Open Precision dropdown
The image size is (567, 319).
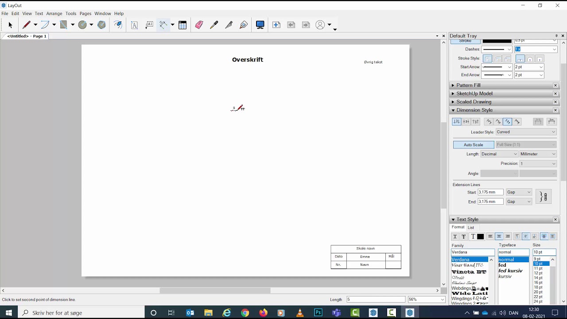click(538, 163)
